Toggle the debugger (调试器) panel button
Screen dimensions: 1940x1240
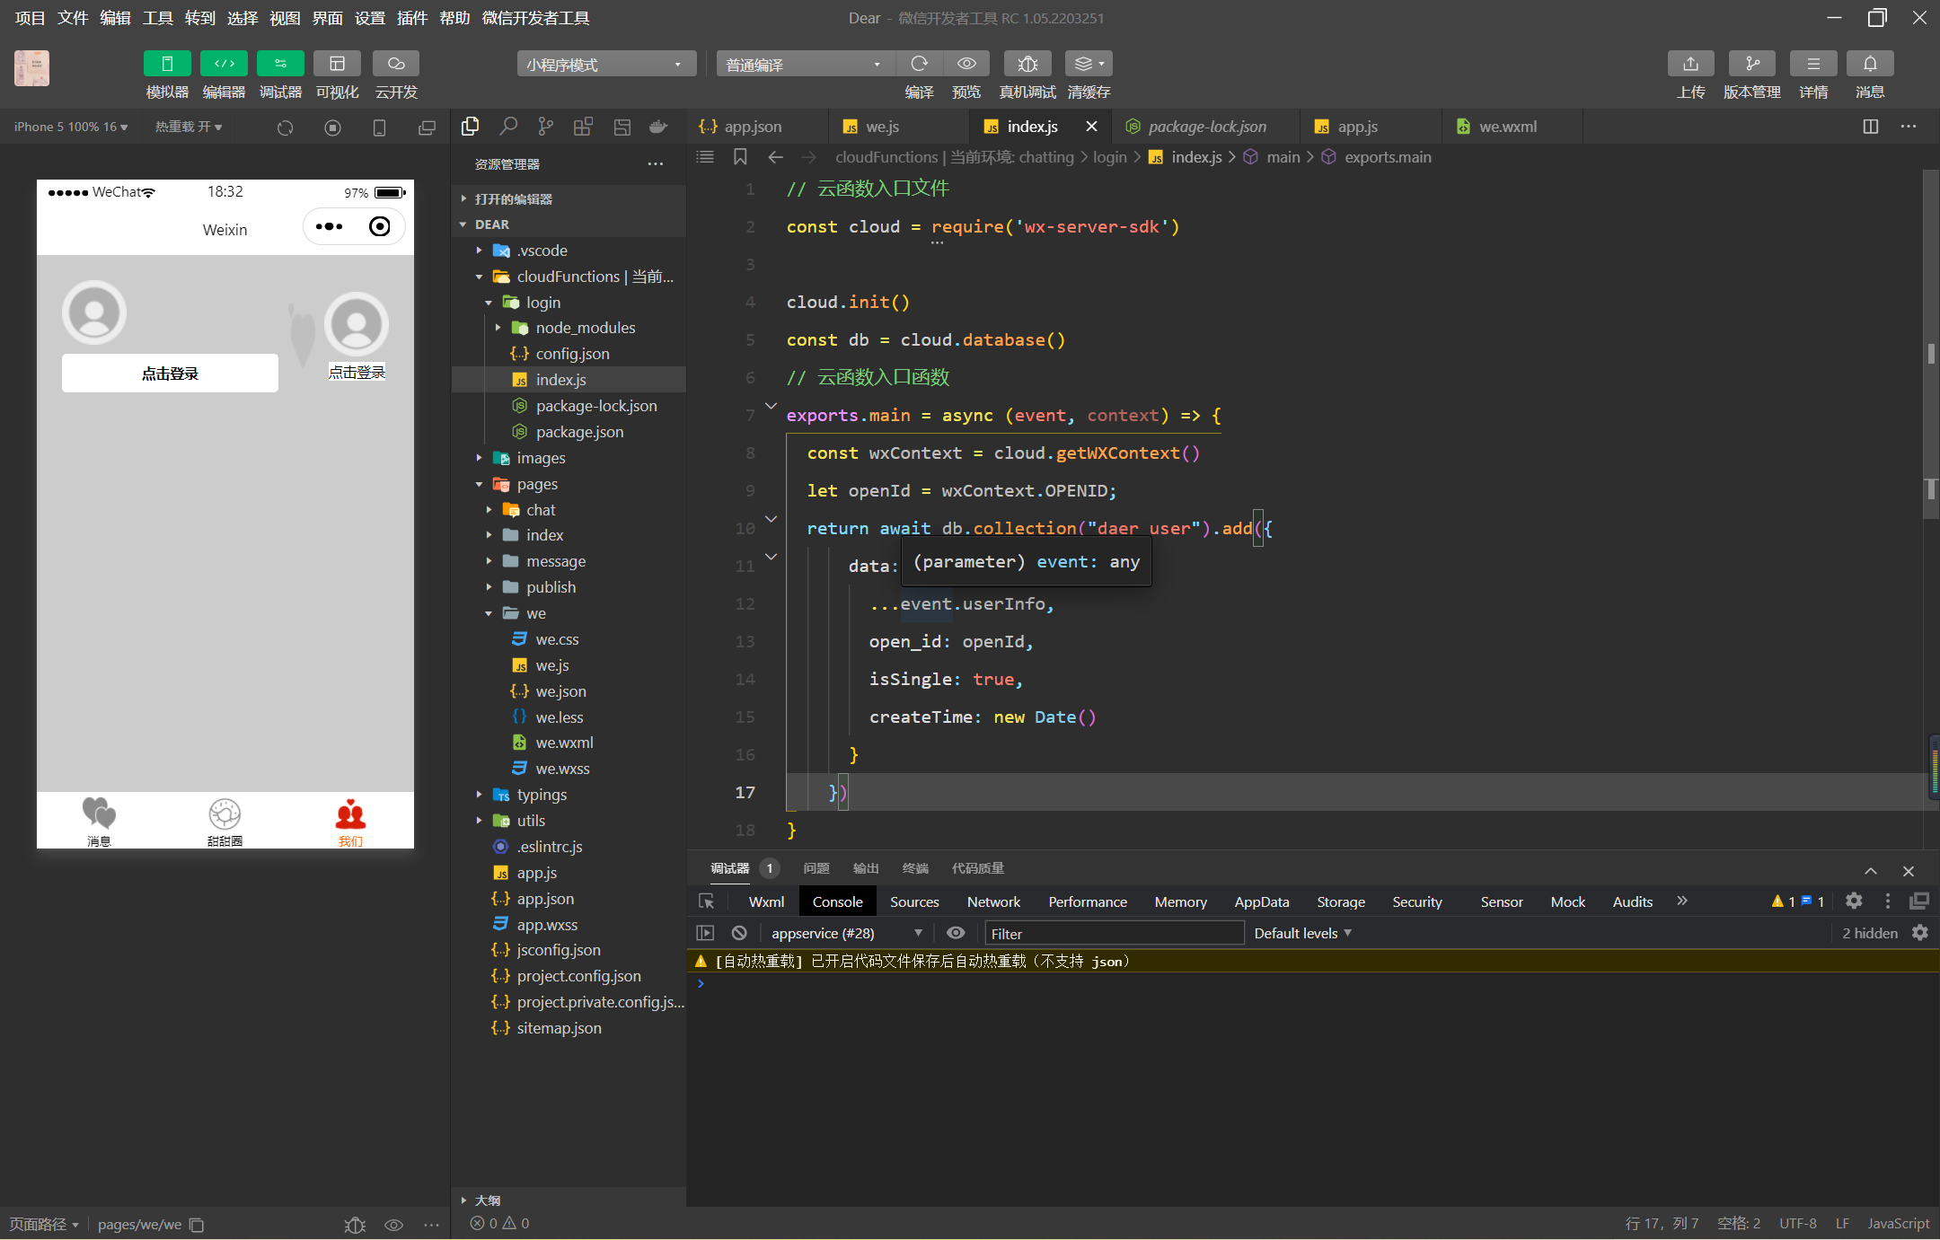pyautogui.click(x=280, y=64)
